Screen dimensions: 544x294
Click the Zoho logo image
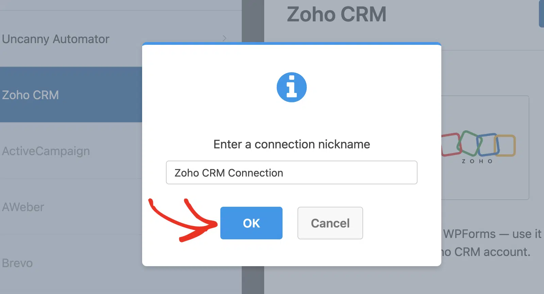tap(478, 147)
